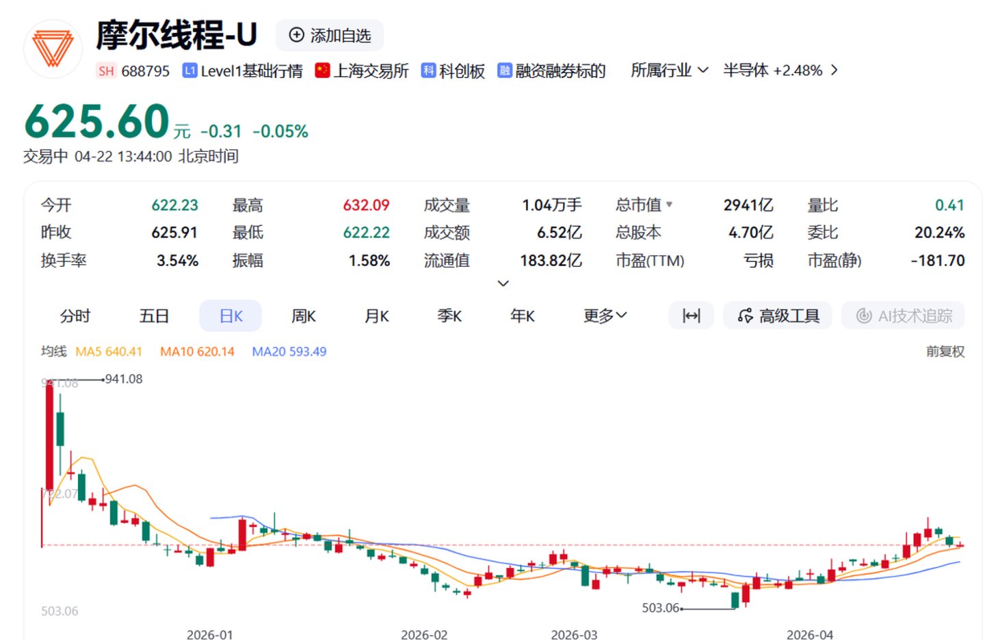Switch to the 周K weekly chart tab
The height and width of the screenshot is (641, 985).
click(x=302, y=315)
